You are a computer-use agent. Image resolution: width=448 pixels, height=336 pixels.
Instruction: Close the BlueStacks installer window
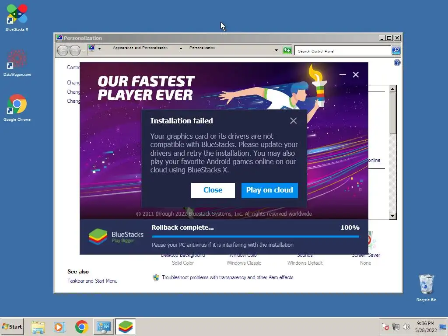(356, 74)
